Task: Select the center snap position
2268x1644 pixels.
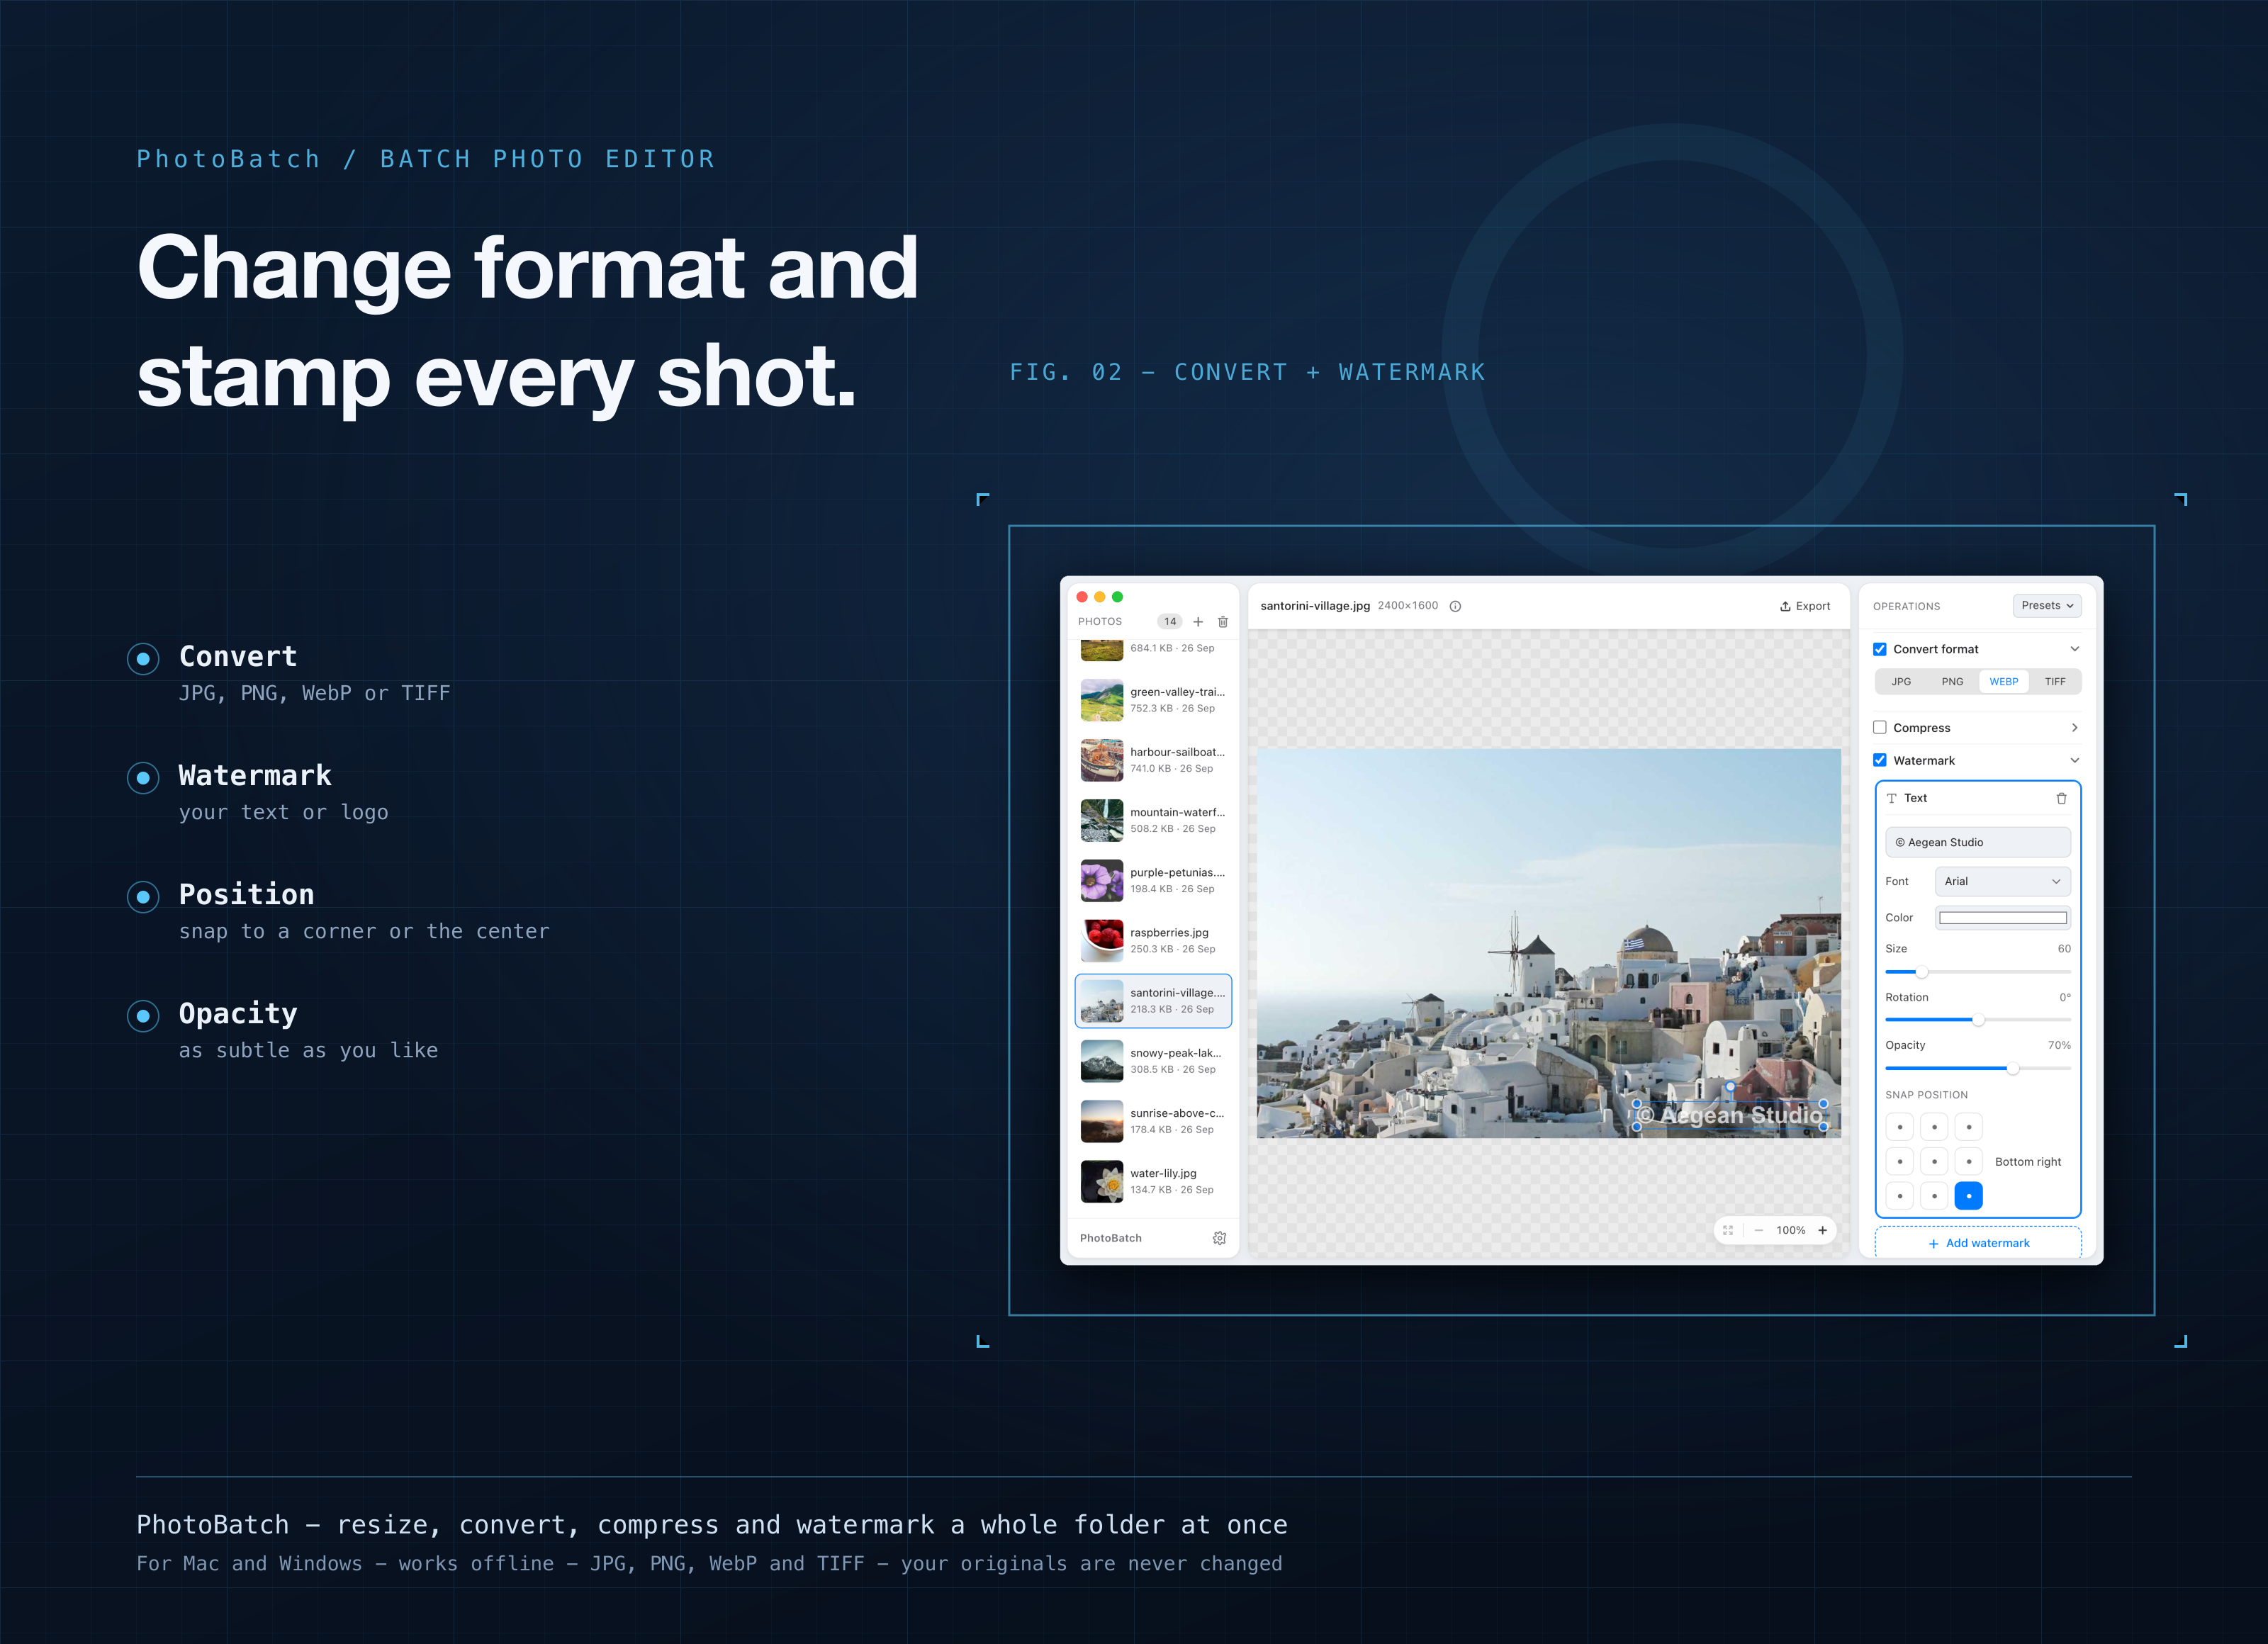Action: (x=1934, y=1162)
